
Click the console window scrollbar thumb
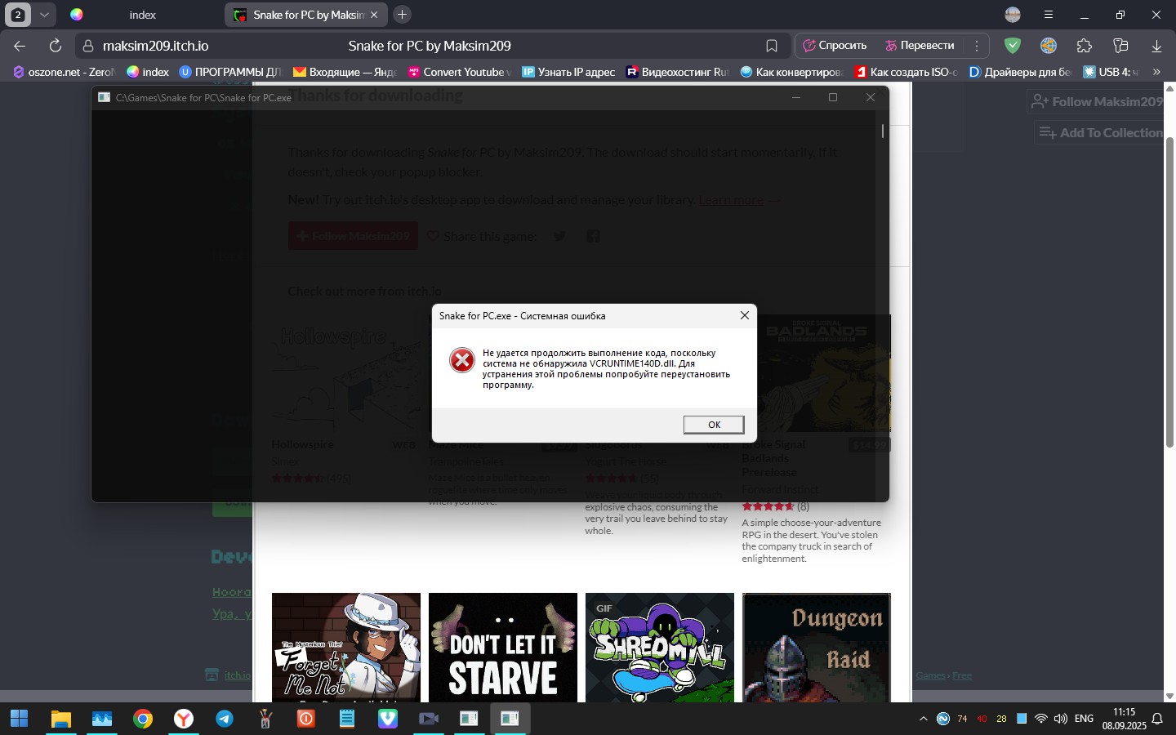click(x=883, y=131)
